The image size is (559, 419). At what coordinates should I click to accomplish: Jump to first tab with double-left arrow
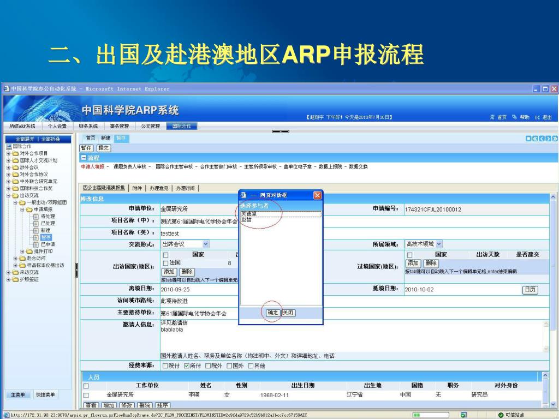click(x=535, y=139)
